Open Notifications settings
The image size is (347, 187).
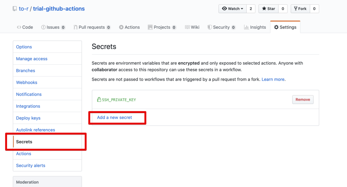pyautogui.click(x=47, y=94)
